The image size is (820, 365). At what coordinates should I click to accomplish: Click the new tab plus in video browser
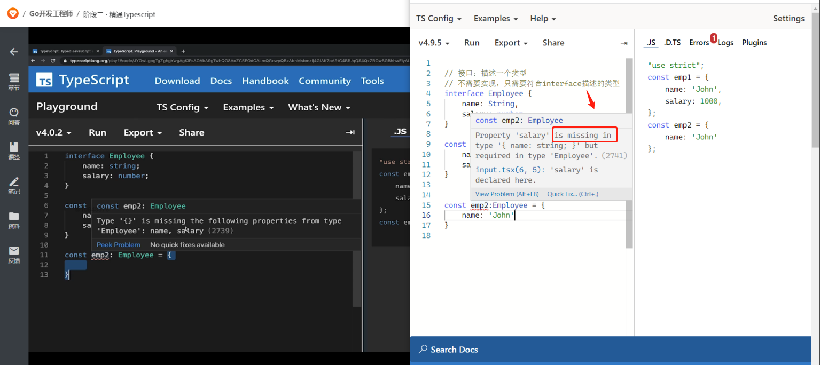click(183, 51)
